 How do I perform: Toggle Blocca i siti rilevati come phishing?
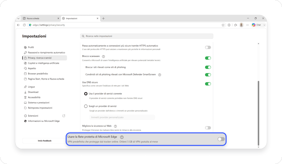click(208, 67)
